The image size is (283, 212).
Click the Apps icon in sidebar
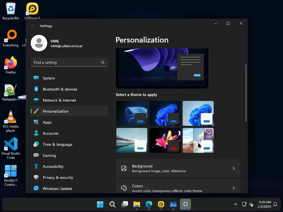(x=36, y=122)
